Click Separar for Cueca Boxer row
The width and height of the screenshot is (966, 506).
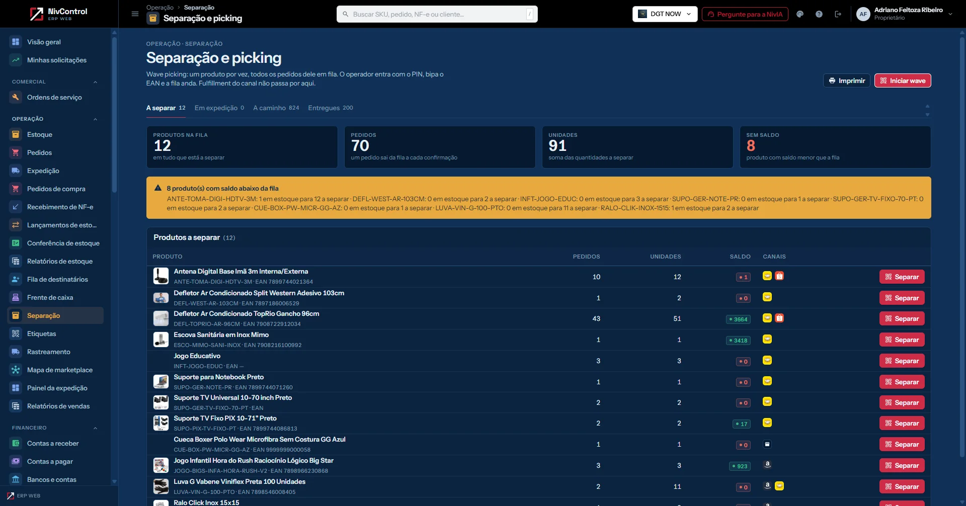tap(902, 444)
